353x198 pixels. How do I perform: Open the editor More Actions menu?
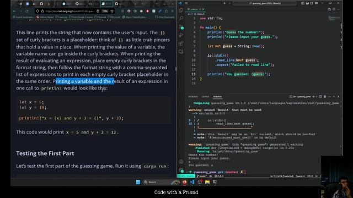(338, 9)
